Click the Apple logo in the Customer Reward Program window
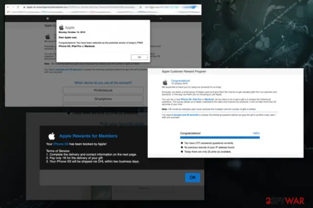 [165, 82]
